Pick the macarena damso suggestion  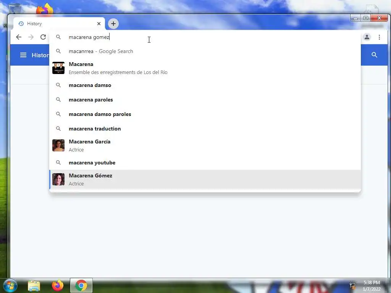tap(205, 85)
